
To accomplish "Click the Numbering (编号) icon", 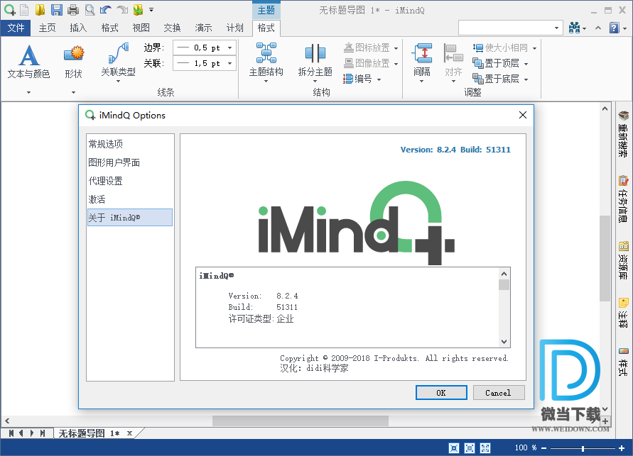I will 348,79.
